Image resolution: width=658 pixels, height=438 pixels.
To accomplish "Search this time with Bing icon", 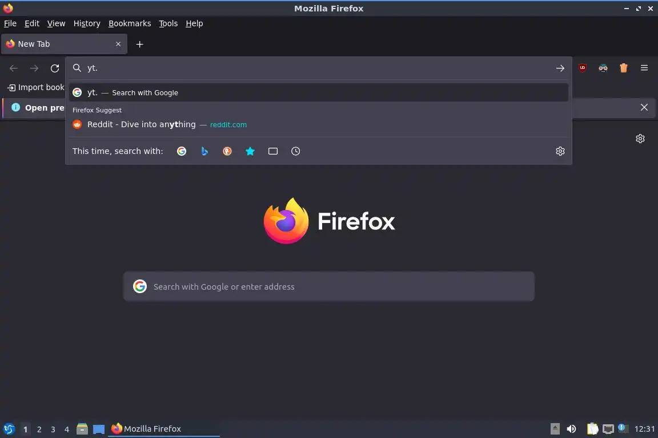I will coord(204,151).
